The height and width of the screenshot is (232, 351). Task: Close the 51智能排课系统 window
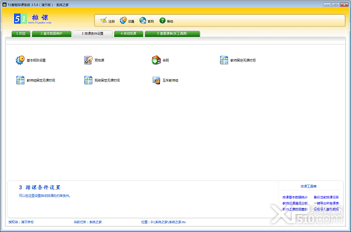tap(344, 5)
